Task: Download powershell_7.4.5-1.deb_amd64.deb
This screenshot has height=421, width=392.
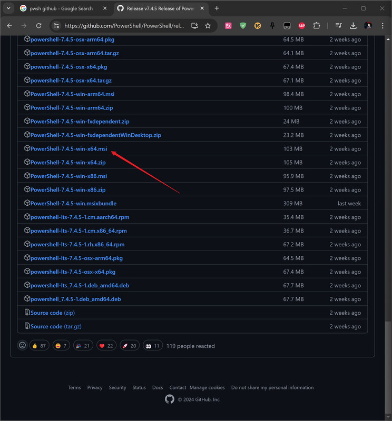Action: (x=75, y=299)
